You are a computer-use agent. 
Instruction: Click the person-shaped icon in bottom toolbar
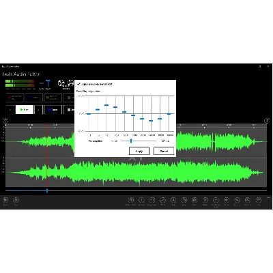[173, 200]
